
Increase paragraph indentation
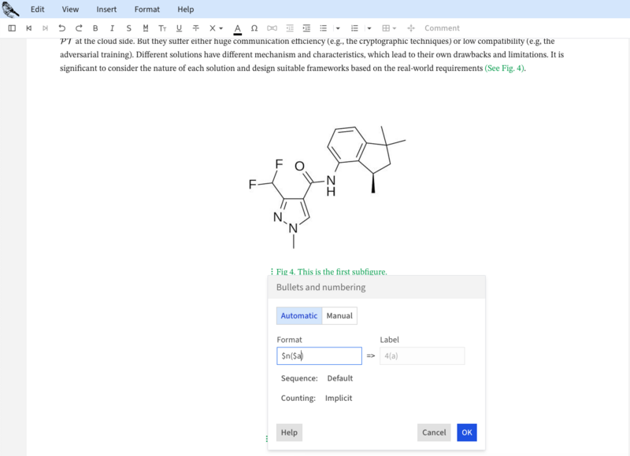click(x=306, y=28)
